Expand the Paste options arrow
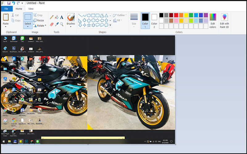 coord(6,26)
